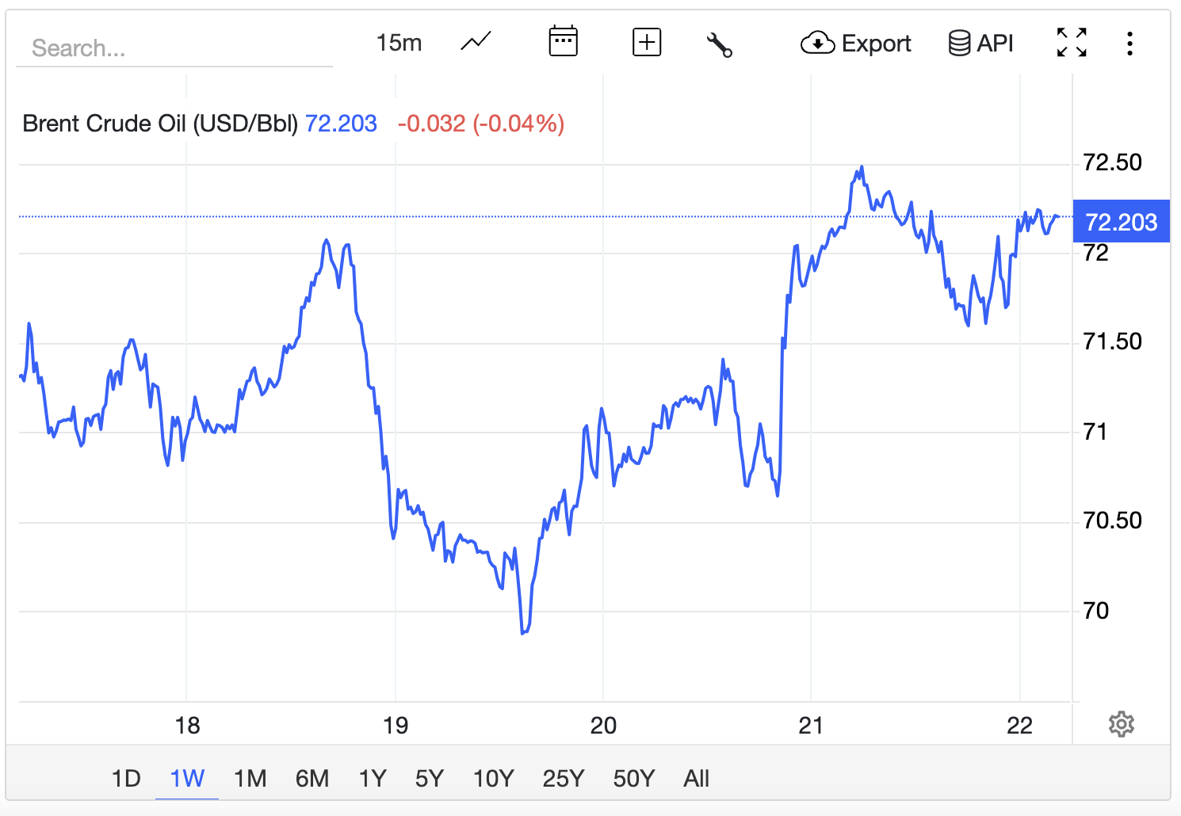
Task: Open the three-dot more options menu
Action: tap(1129, 43)
